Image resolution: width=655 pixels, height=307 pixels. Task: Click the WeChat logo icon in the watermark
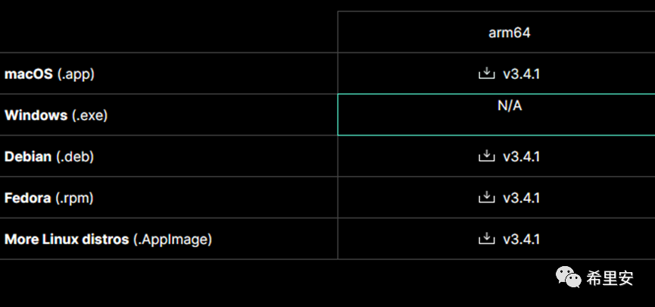pos(569,278)
